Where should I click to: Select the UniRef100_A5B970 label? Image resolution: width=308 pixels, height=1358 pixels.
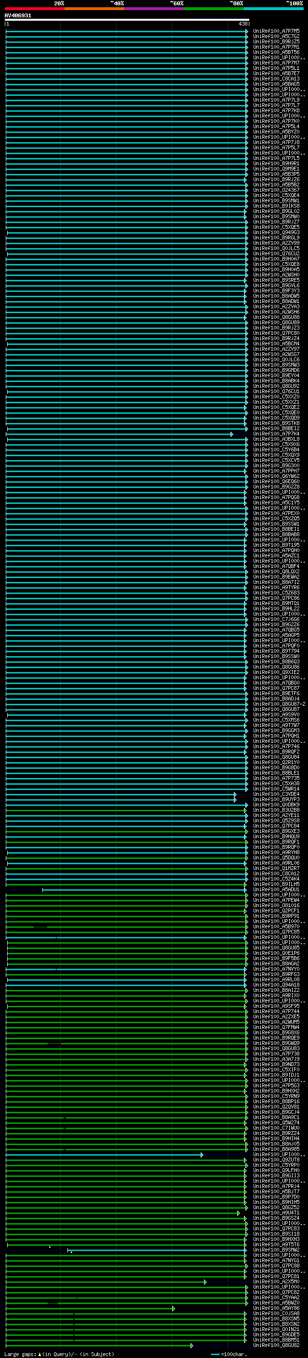(x=276, y=926)
